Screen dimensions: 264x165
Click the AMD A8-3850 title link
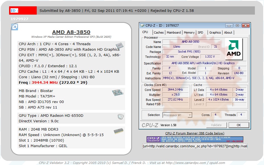pyautogui.click(x=71, y=32)
